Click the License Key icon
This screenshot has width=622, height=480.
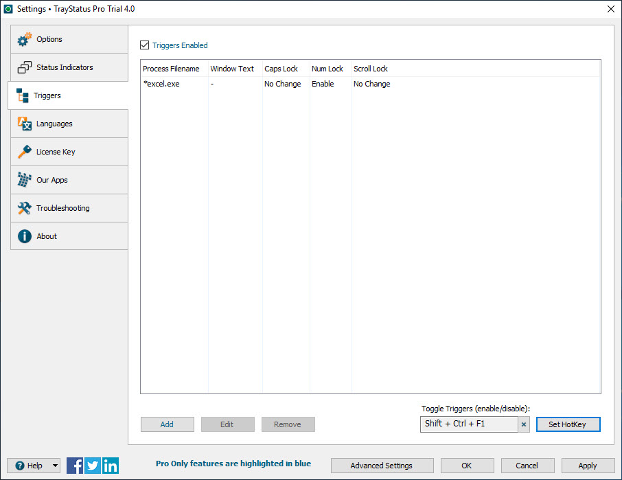25,152
